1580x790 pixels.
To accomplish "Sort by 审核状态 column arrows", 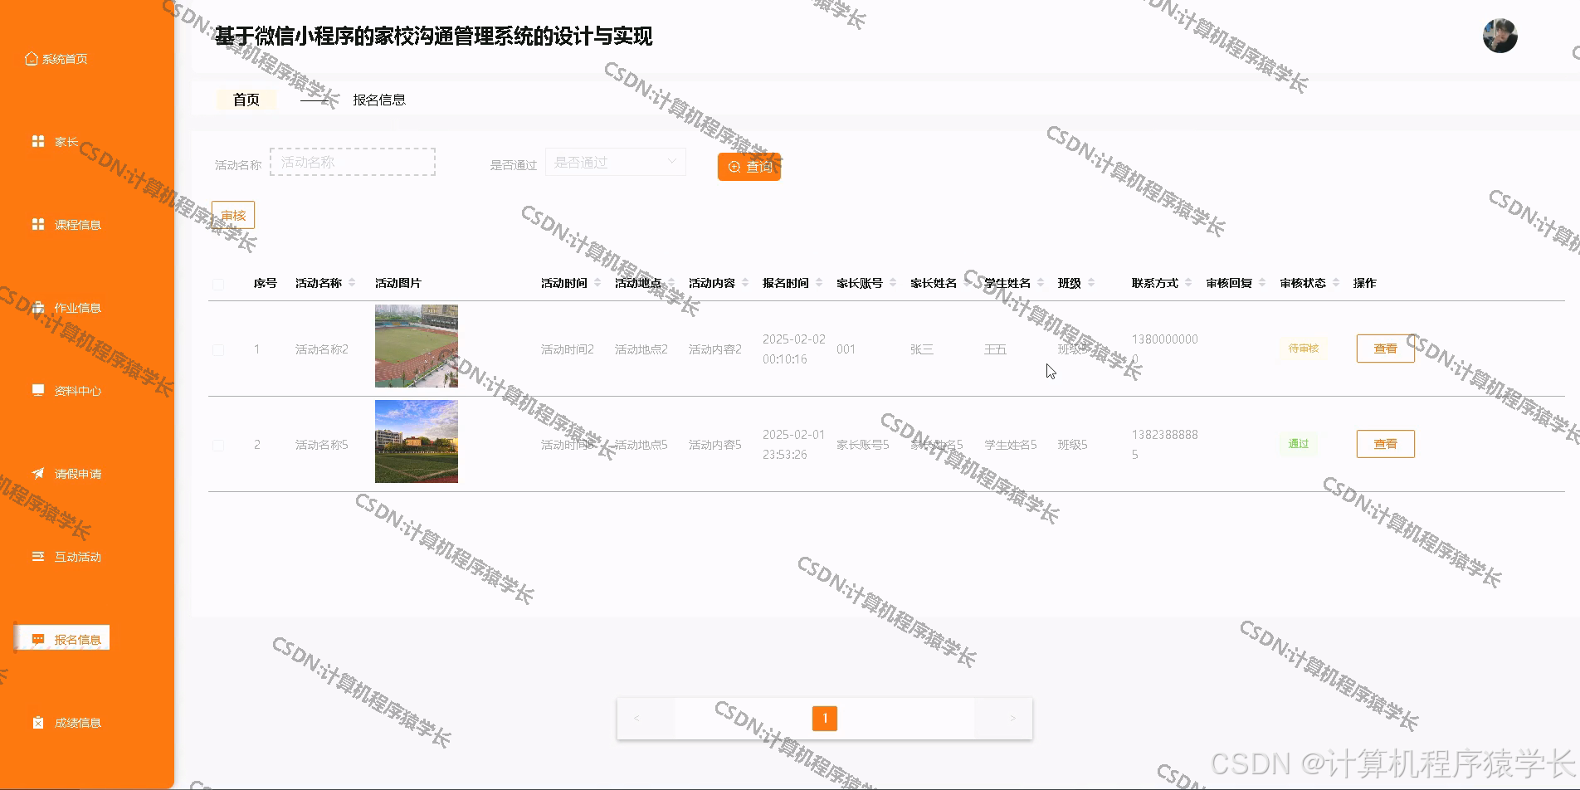I will [x=1336, y=283].
